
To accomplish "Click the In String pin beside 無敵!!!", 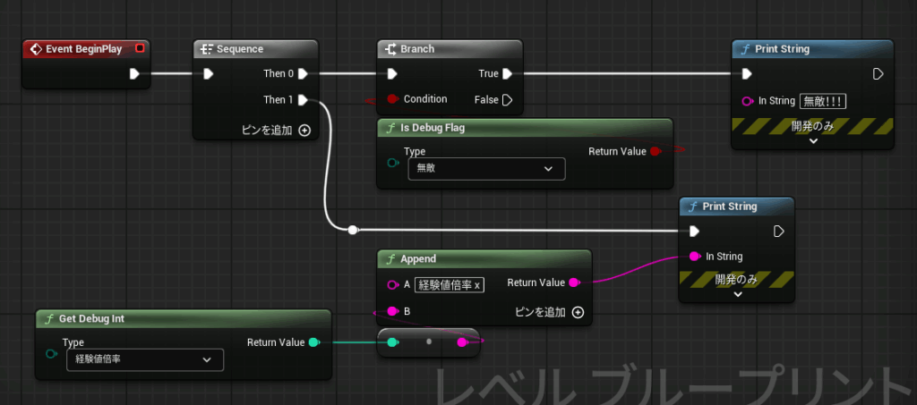I will tap(747, 101).
